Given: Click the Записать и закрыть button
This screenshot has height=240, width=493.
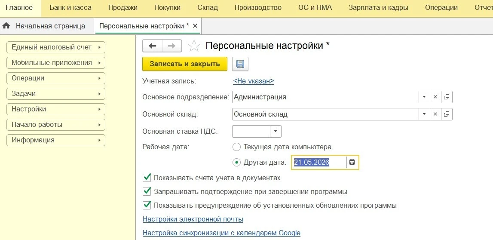Looking at the screenshot, I should click(x=184, y=64).
